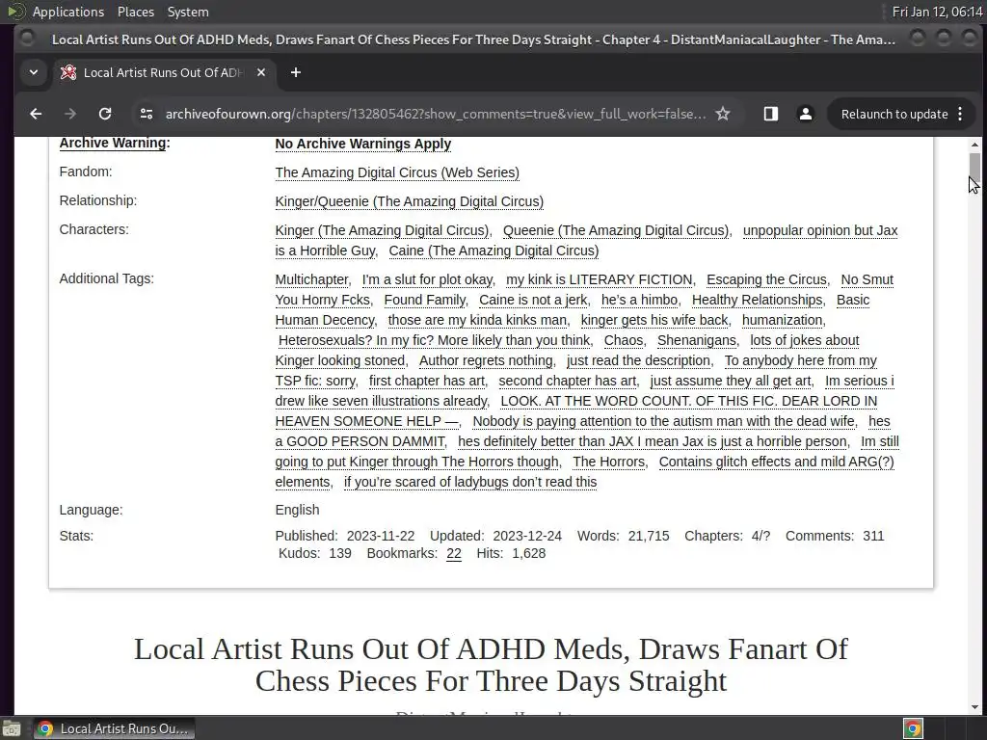Image resolution: width=987 pixels, height=740 pixels.
Task: Click the AO3 favicon on the tab
Action: coord(68,72)
